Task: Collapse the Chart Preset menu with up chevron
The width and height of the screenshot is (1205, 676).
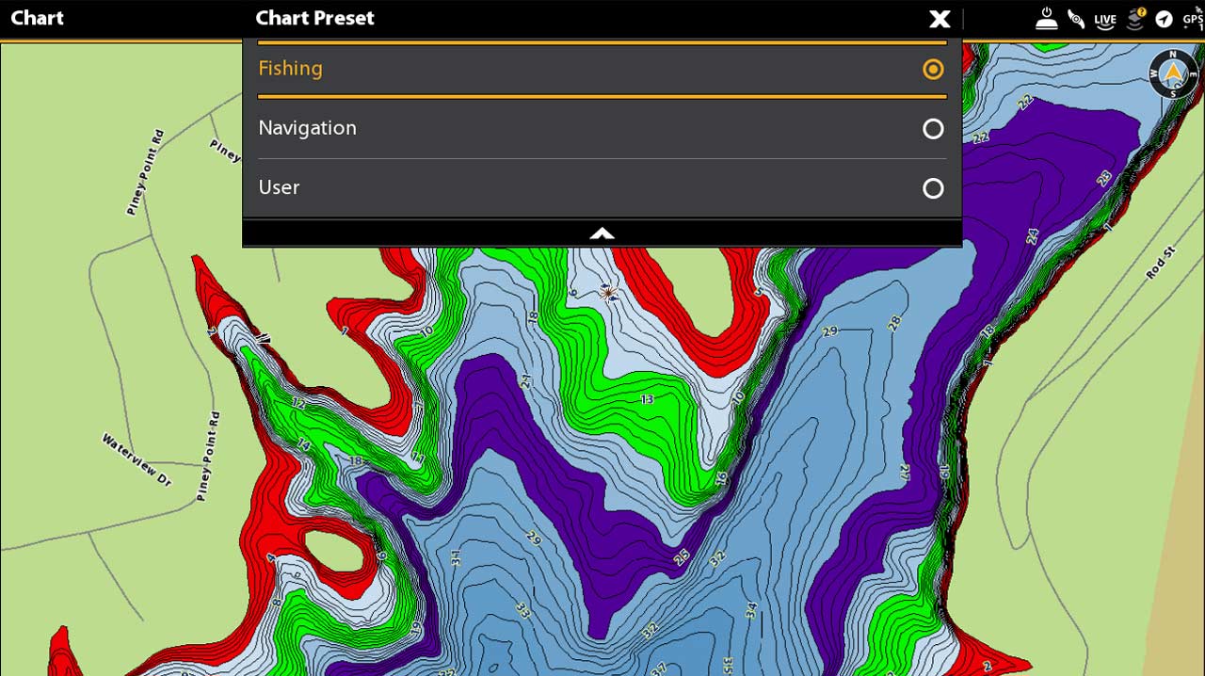Action: (x=602, y=233)
